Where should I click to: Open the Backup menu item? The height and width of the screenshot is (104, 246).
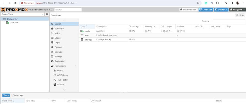point(64,57)
